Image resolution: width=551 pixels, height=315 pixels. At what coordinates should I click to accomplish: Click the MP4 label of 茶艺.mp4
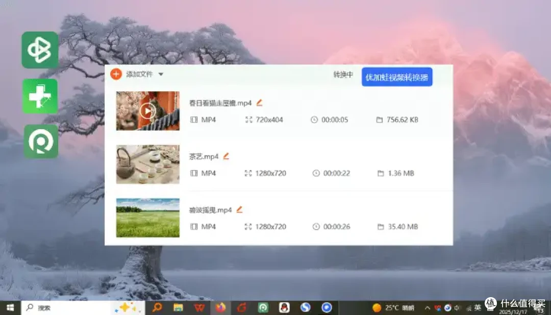[208, 173]
